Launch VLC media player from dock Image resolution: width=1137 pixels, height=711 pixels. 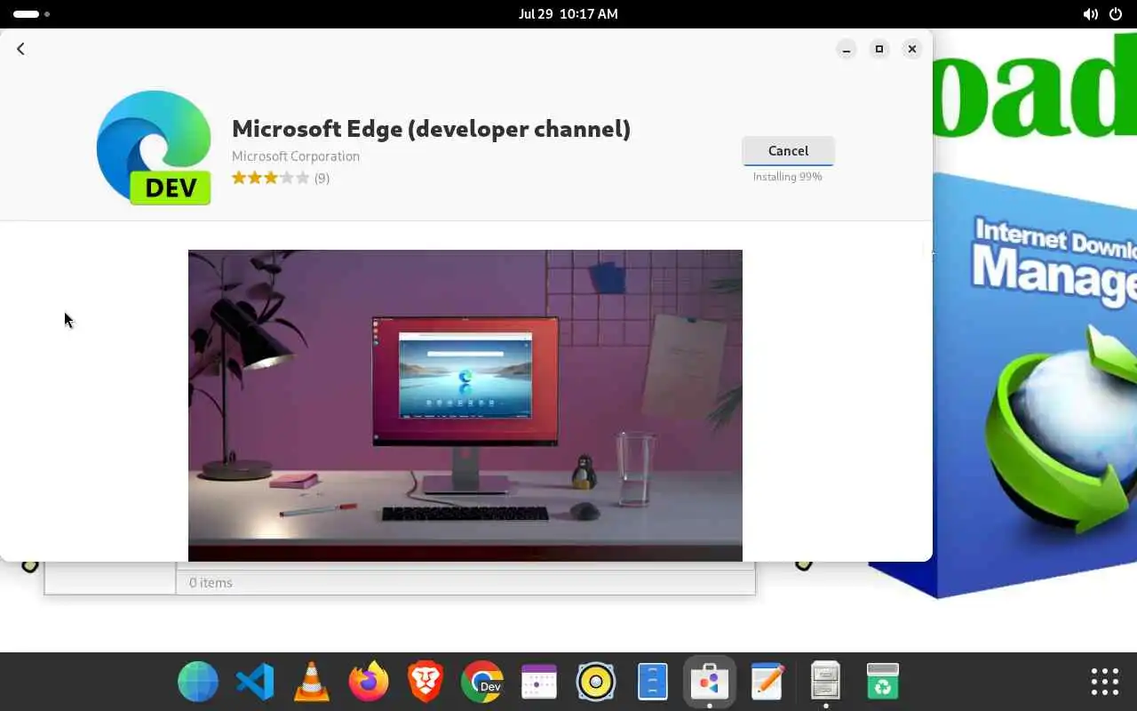click(312, 682)
